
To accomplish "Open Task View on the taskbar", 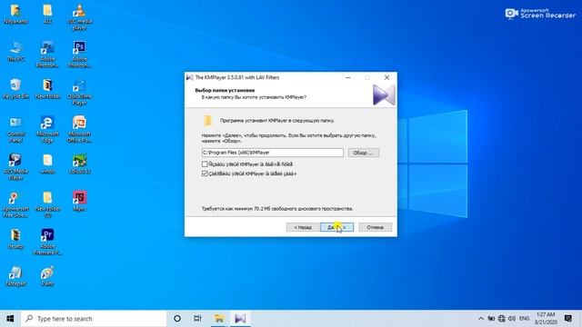I will tap(197, 319).
